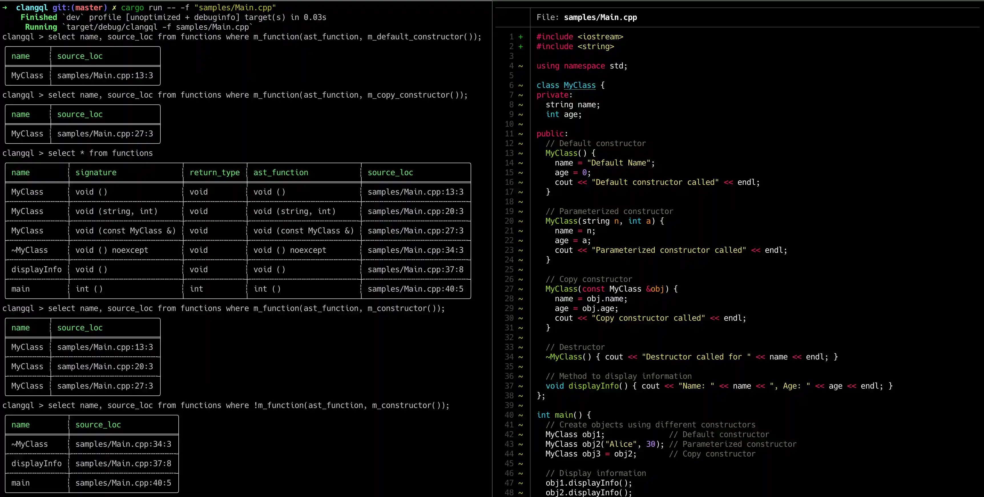
Task: Click the tilde change marker on line 13
Action: 520,153
